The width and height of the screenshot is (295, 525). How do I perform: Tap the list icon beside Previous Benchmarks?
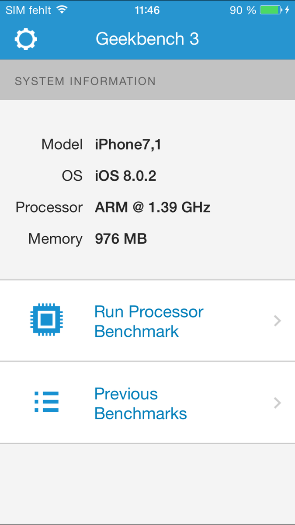46,402
